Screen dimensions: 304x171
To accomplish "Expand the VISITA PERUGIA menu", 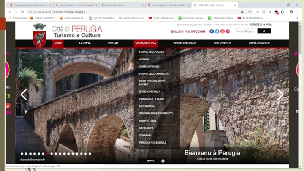I will (145, 43).
